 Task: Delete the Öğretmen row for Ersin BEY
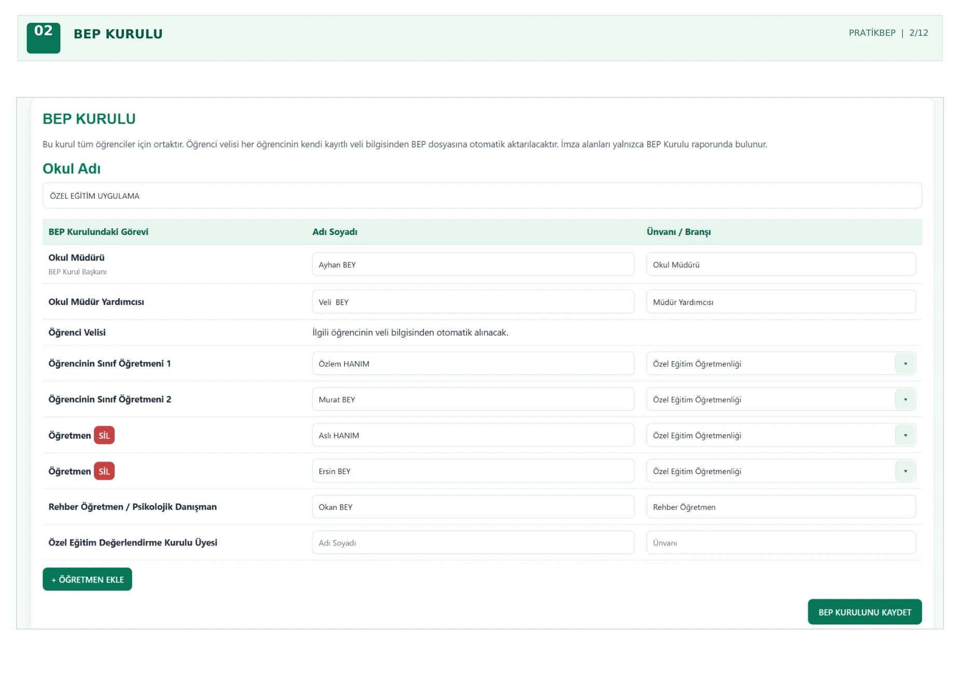104,471
